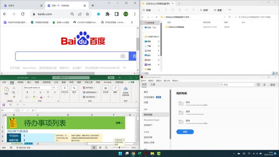The image size is (279, 157).
Task: Click the About Baidu link
Action: pos(29,68)
